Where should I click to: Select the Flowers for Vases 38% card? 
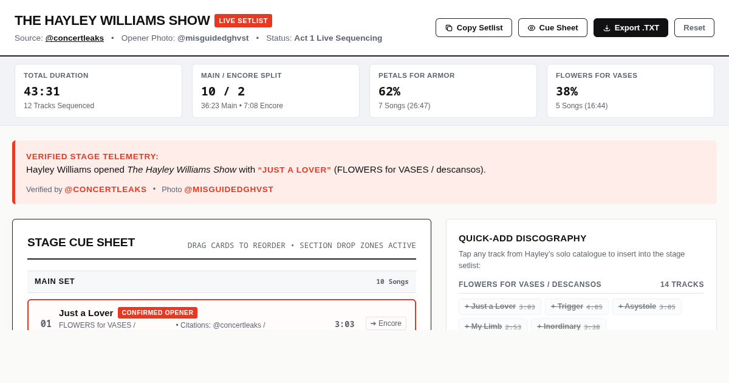tap(631, 91)
